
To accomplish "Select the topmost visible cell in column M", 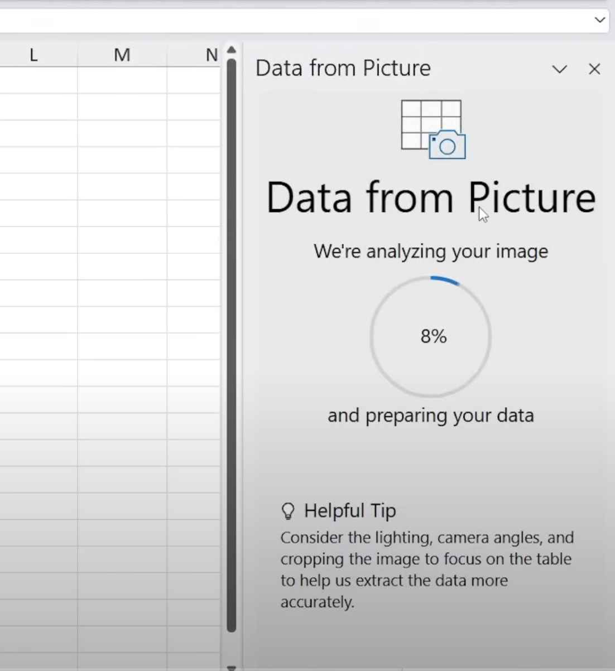I will [x=122, y=80].
